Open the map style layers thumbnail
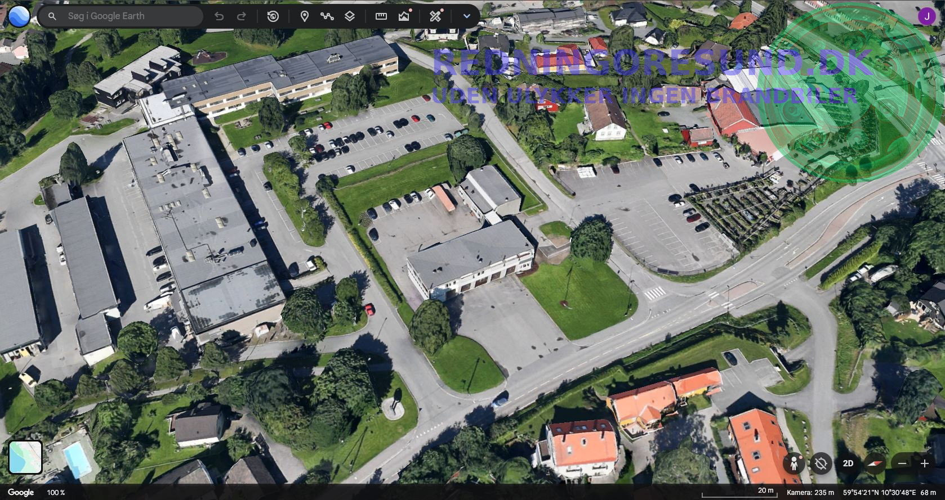Image resolution: width=945 pixels, height=500 pixels. pos(25,457)
